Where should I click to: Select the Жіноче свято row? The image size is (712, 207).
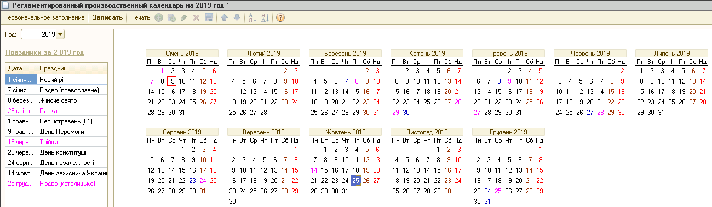[56, 100]
